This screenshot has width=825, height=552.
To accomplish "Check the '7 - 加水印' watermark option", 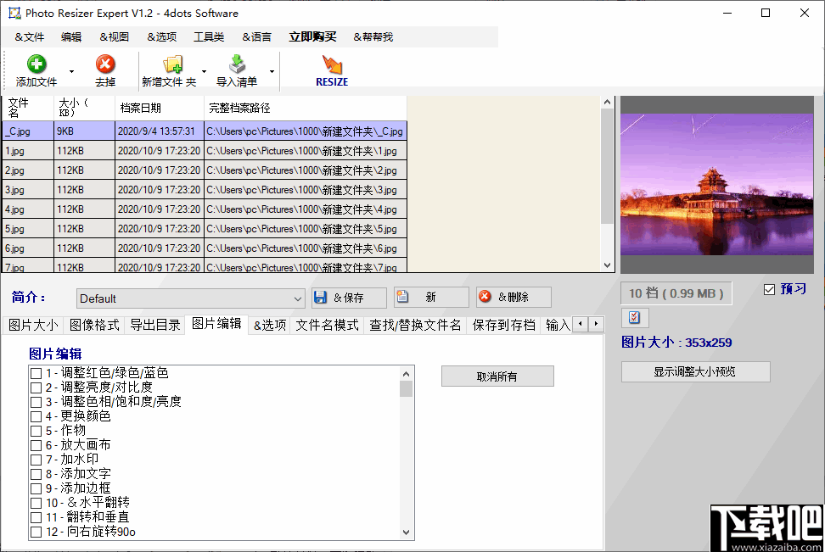I will click(x=36, y=459).
